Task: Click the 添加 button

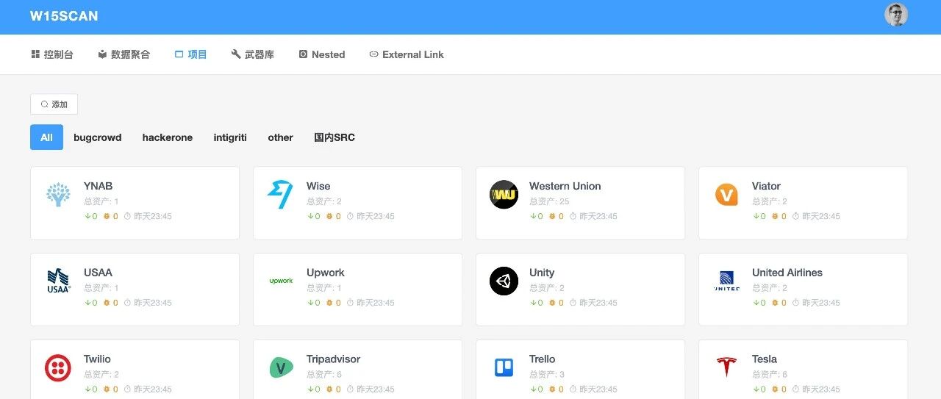Action: point(54,104)
